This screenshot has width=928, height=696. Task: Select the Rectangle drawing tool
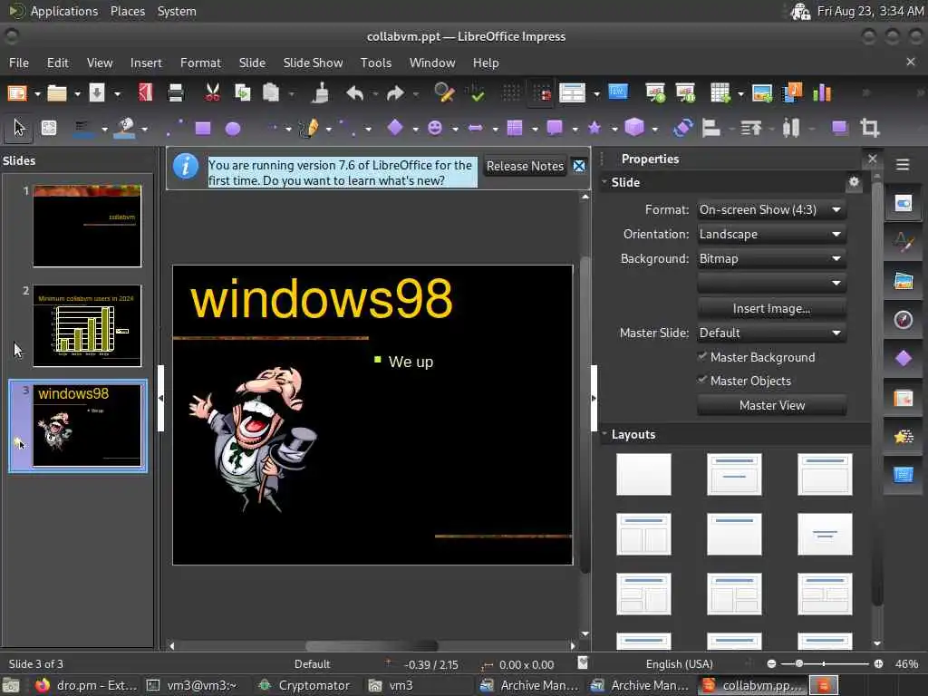203,129
